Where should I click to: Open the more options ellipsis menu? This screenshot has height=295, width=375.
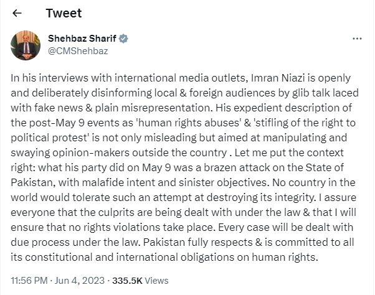pos(357,39)
